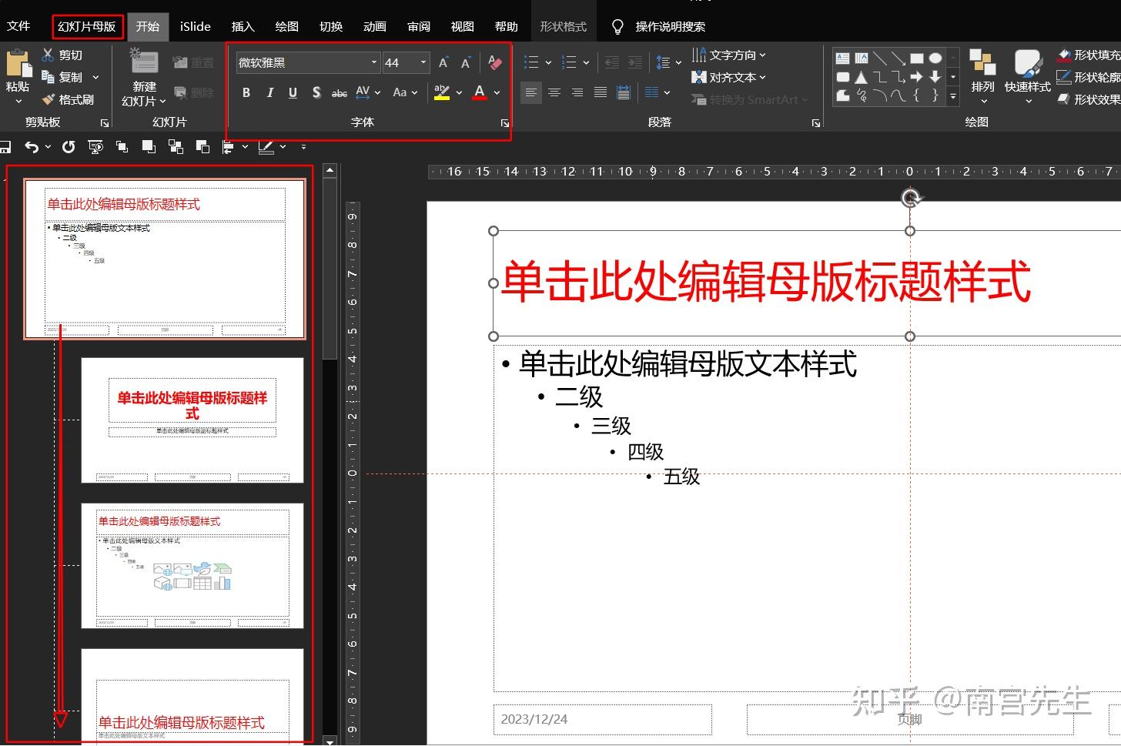
Task: Click the 操作说明搜索 search box
Action: (x=671, y=26)
